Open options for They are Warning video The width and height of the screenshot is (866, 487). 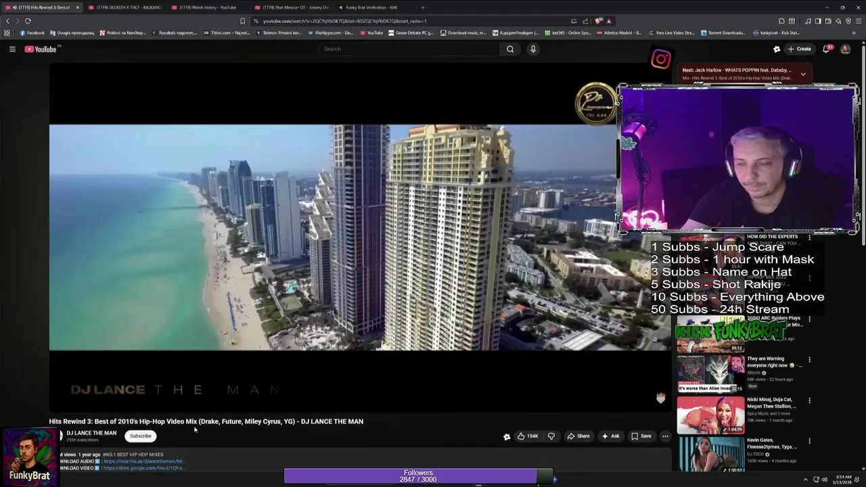[x=809, y=359]
